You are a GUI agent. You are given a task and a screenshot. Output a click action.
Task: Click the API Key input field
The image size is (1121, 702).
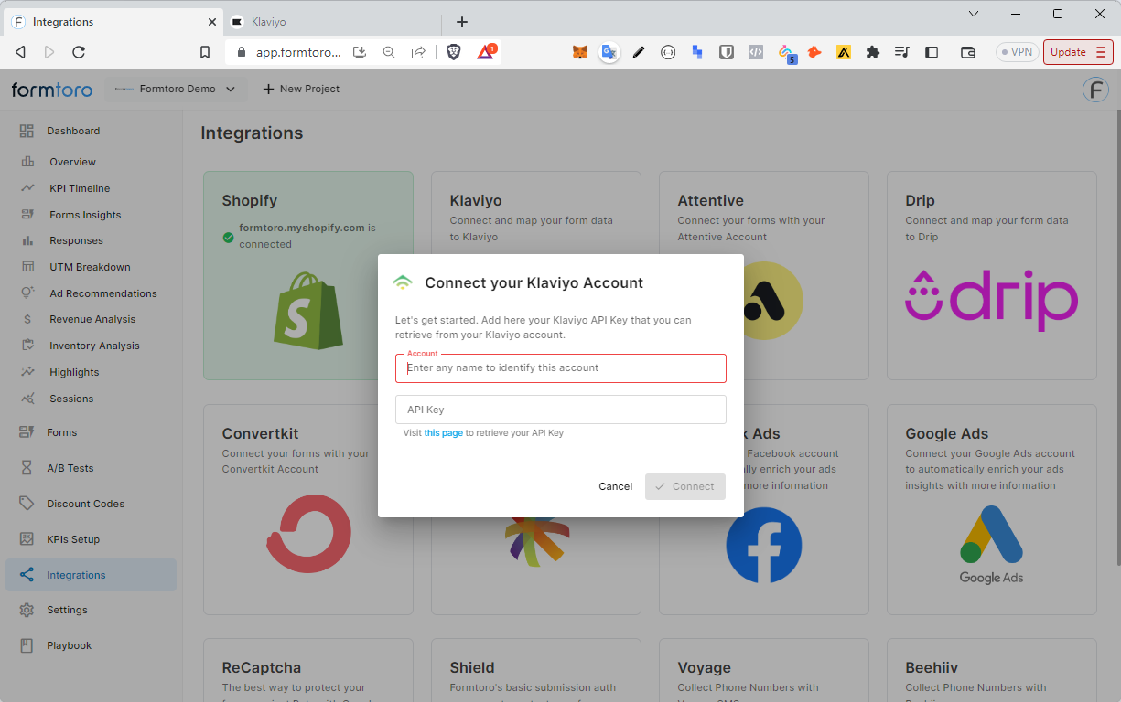pyautogui.click(x=561, y=409)
